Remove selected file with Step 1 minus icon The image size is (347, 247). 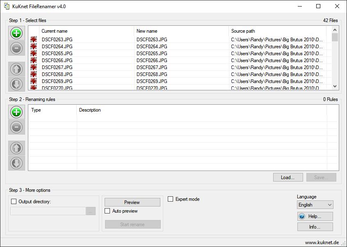point(16,48)
